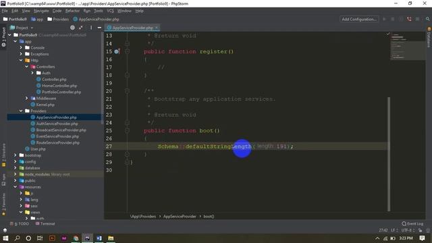Click the UTF-8 encoding selector
Viewport: 432px width, 243px height.
[408, 230]
